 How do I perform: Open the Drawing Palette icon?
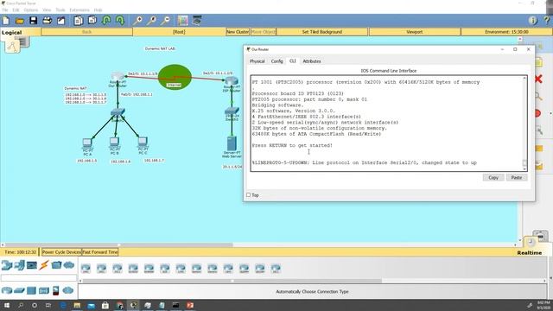tap(182, 21)
